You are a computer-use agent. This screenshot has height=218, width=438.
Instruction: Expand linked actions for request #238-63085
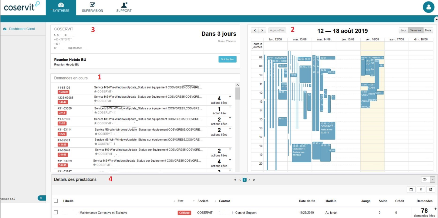click(x=230, y=96)
